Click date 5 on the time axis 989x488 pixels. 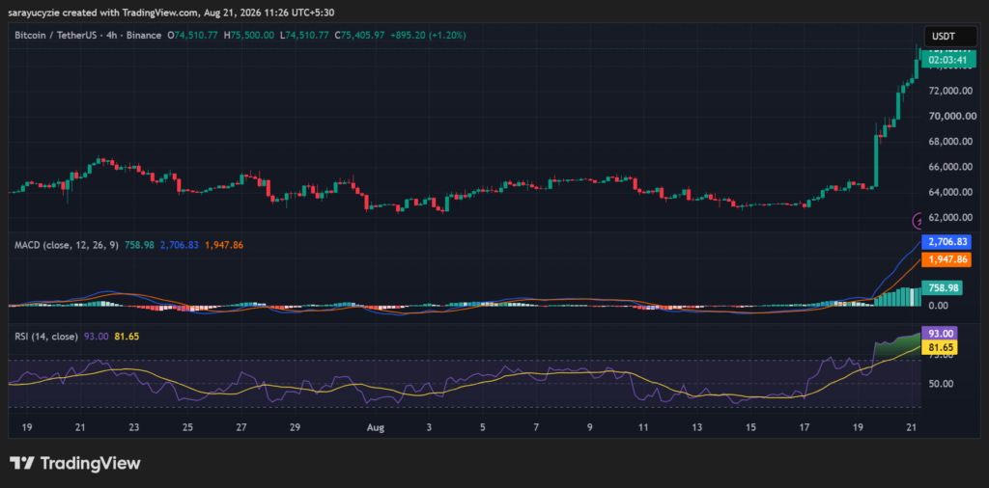[x=483, y=427]
